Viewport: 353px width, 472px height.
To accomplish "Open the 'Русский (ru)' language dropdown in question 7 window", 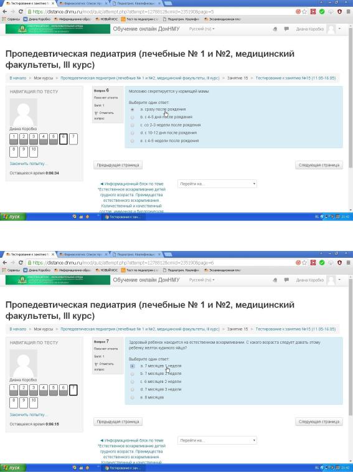I will pos(202,280).
